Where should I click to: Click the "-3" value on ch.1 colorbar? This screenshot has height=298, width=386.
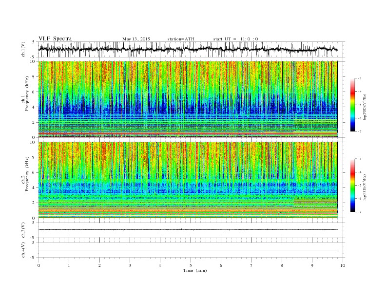(x=359, y=78)
